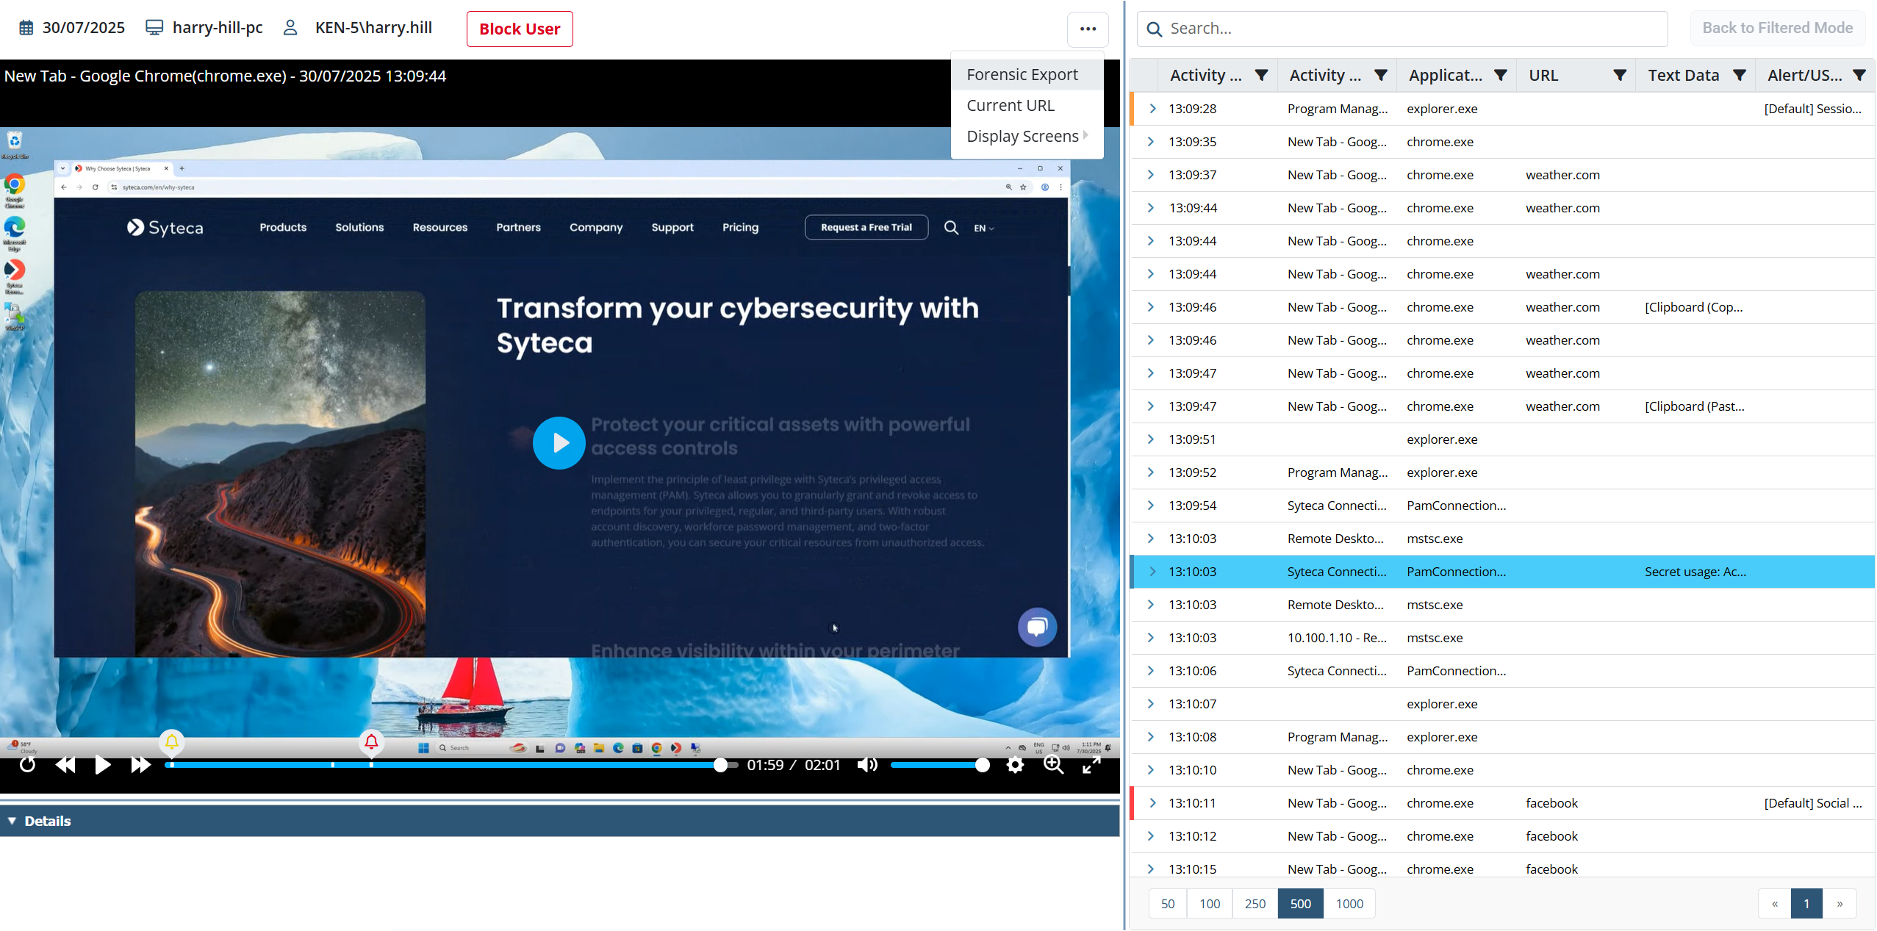Filter the Application column

pos(1500,75)
